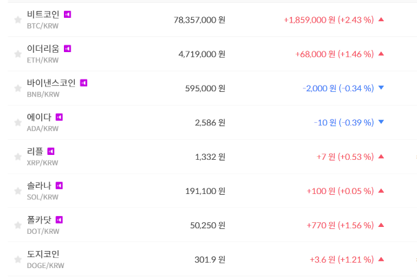Click the purple badge icon beside 비트코인
This screenshot has height=277, width=417.
tap(68, 14)
